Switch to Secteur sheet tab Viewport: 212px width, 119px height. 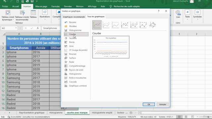(x=121, y=112)
